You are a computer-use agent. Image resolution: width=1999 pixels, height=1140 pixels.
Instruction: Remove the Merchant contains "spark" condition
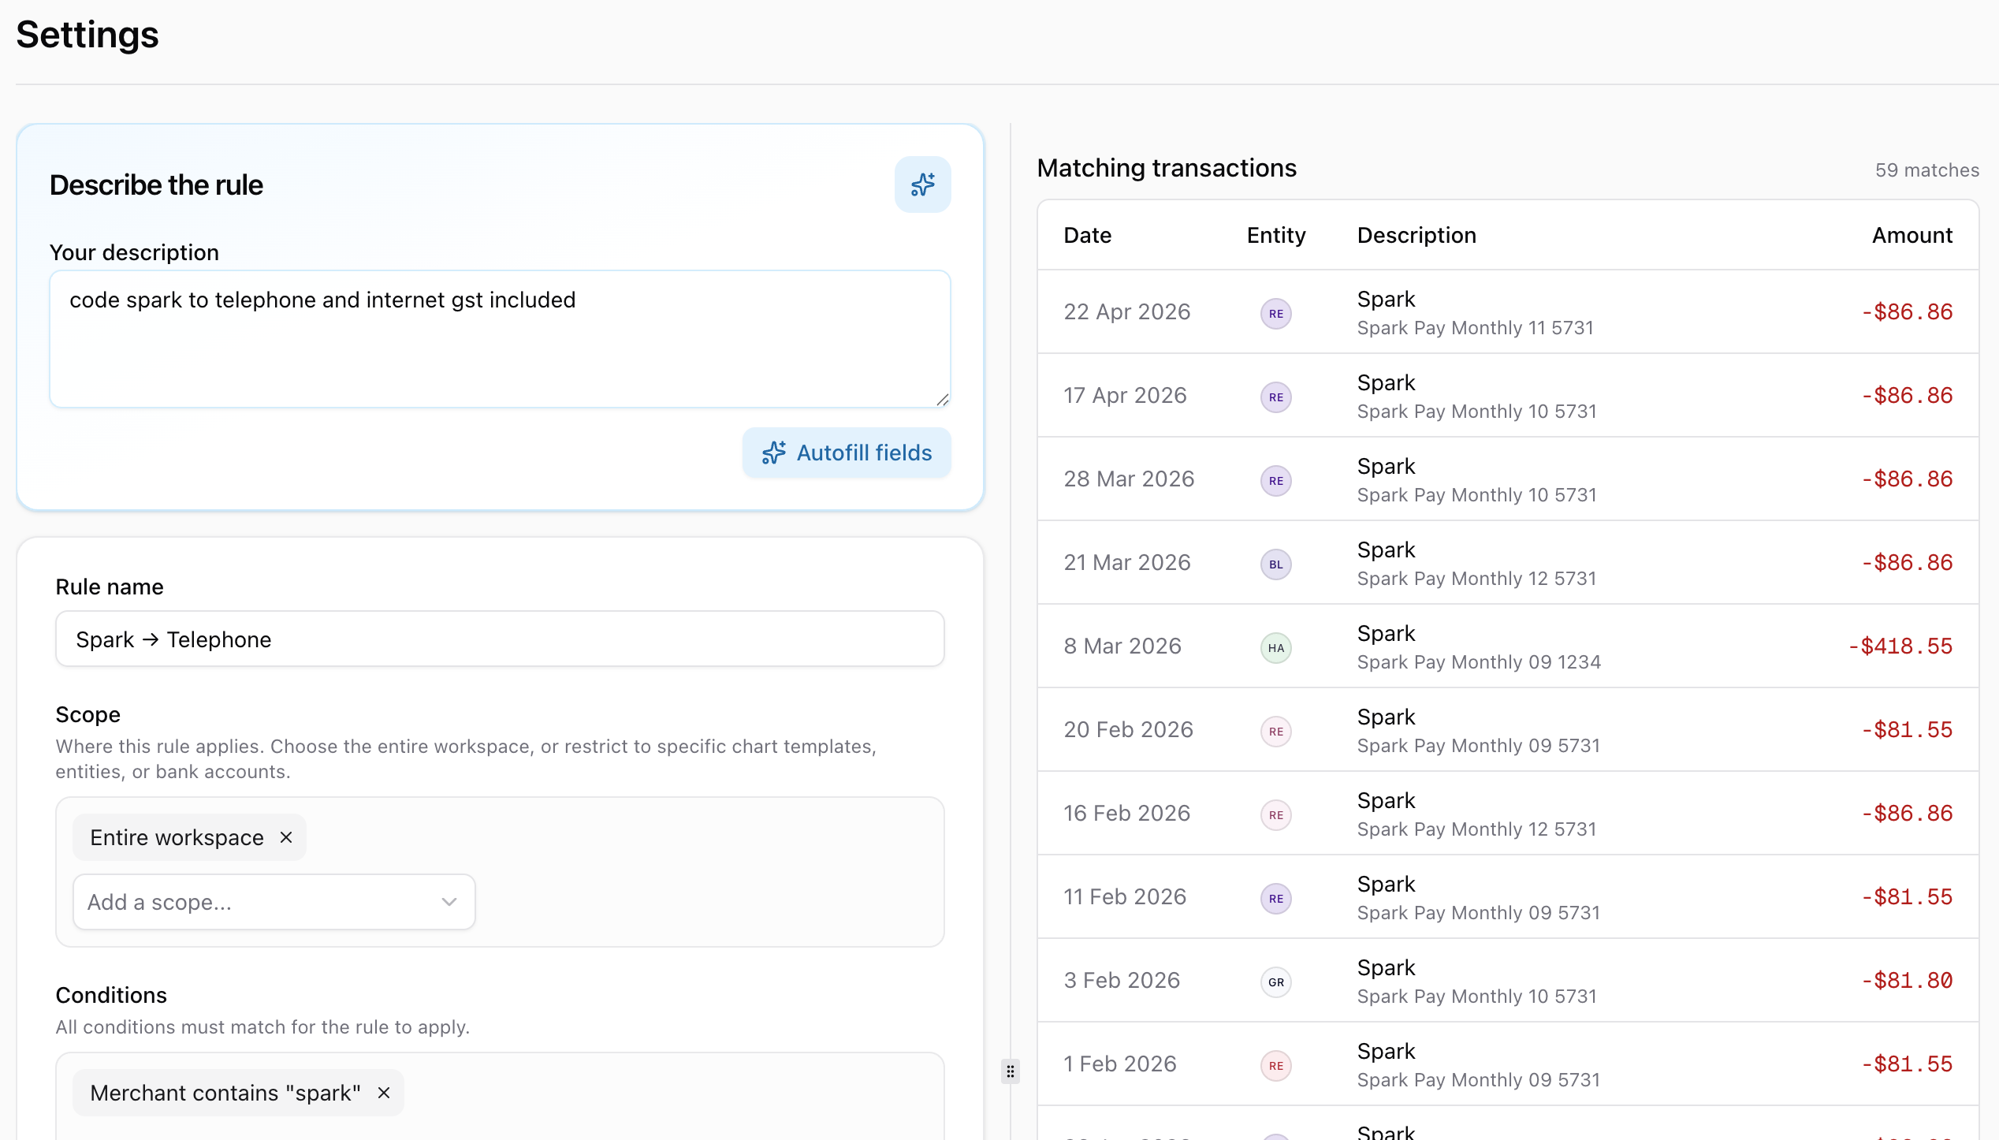(384, 1093)
